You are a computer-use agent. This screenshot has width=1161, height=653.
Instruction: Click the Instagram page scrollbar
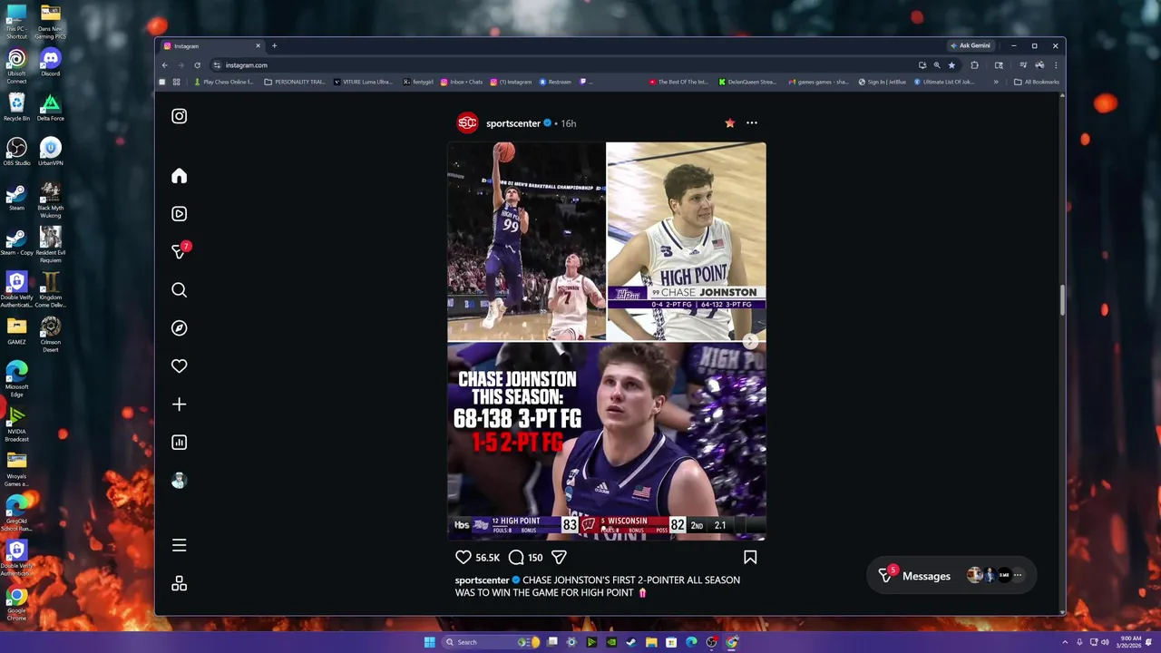[1062, 301]
